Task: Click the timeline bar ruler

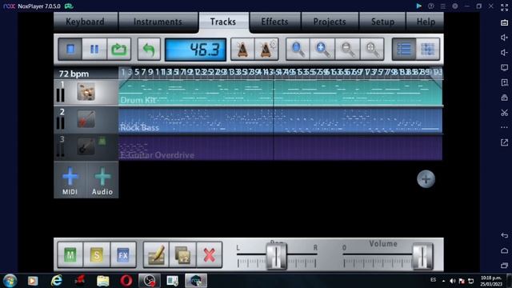Action: 281,73
